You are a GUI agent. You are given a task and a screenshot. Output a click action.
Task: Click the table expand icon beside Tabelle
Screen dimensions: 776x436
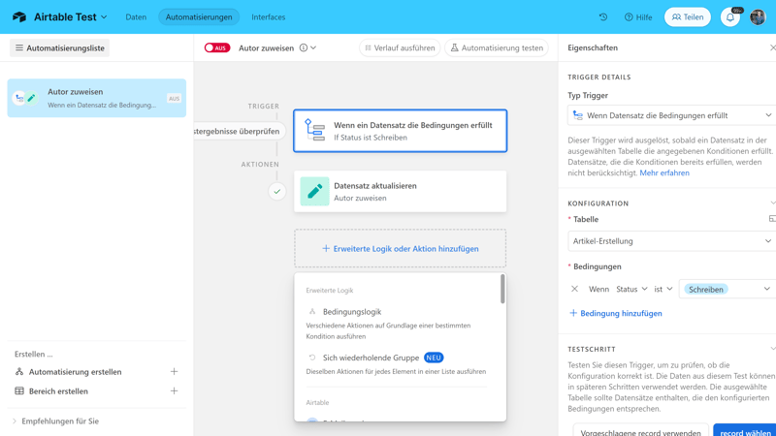(x=772, y=219)
